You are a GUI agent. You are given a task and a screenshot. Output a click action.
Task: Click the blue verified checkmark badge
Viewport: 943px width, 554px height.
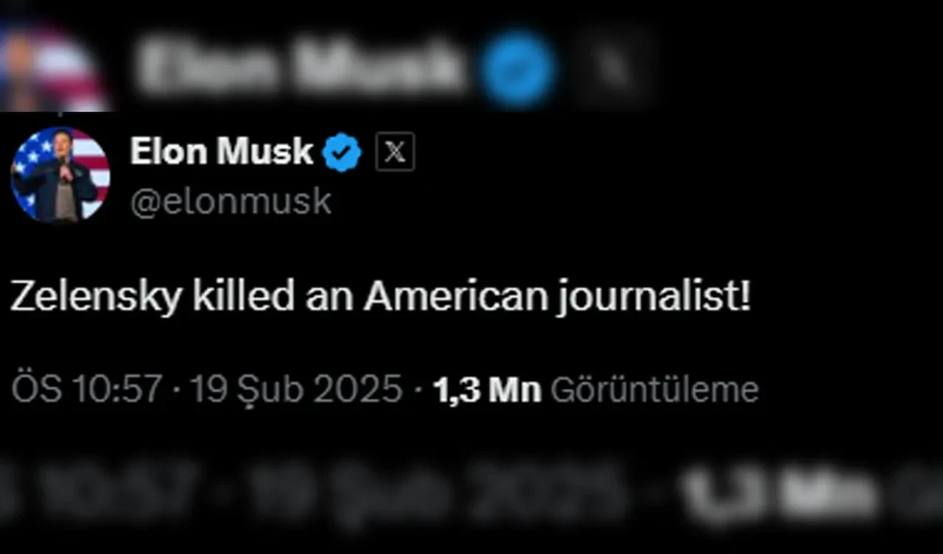pos(340,152)
